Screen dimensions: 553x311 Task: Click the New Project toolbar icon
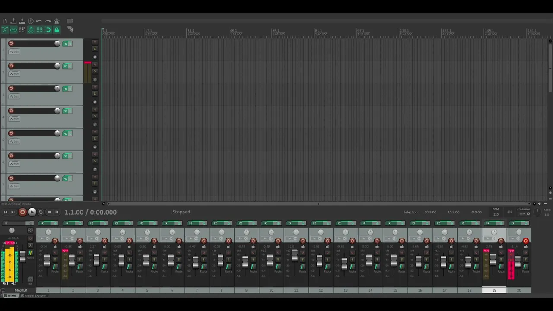pyautogui.click(x=5, y=21)
